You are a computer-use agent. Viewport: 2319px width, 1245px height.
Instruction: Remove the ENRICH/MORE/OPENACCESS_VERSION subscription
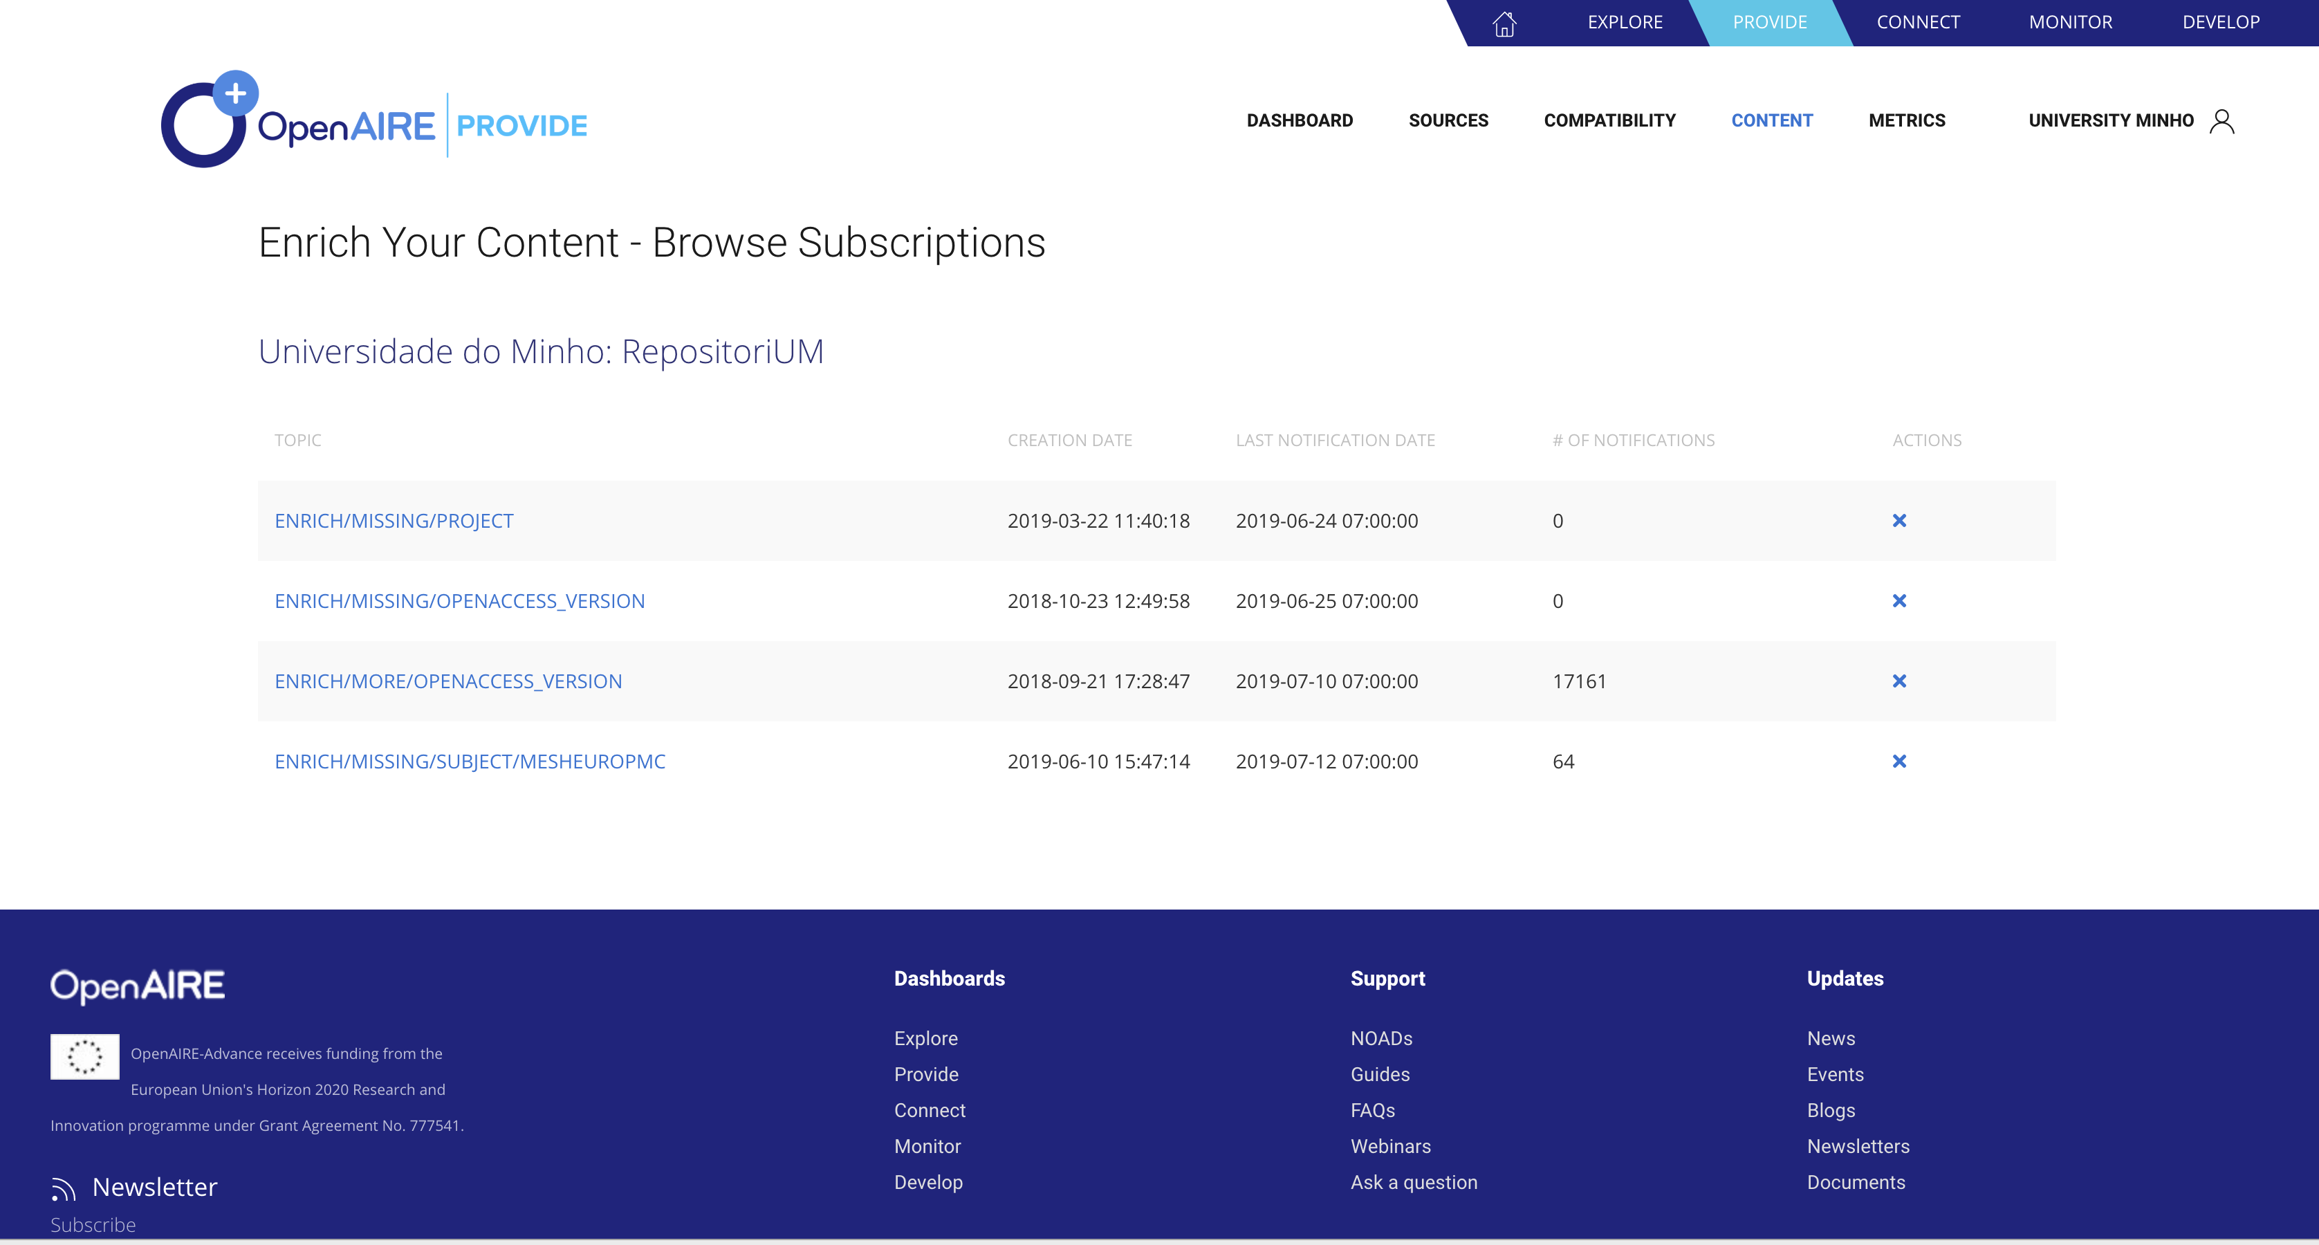[x=1899, y=681]
